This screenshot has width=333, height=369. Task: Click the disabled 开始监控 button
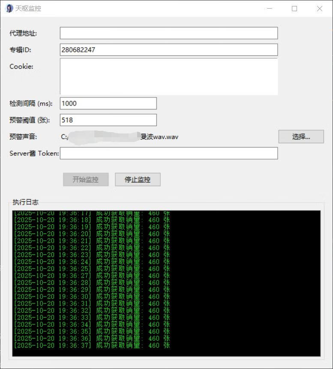tap(86, 179)
